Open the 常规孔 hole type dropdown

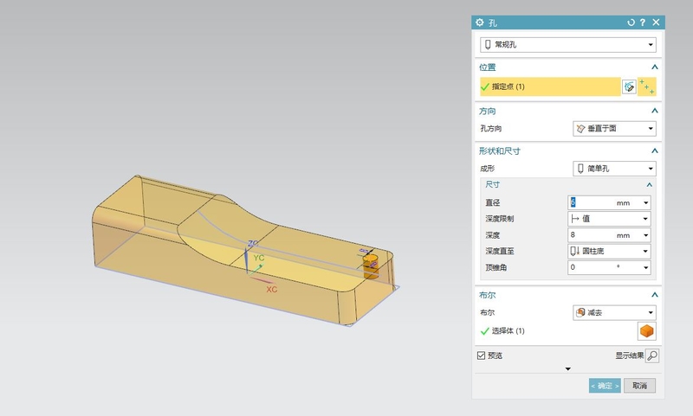567,44
